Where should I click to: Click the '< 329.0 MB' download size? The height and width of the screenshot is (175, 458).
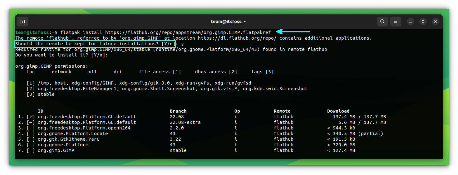(341, 145)
